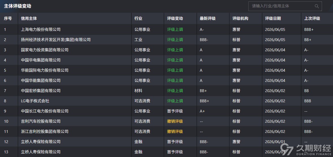This screenshot has height=157, width=333.
Task: Click 惠誉 agency in the 上海电力 row
Action: pos(236,29)
